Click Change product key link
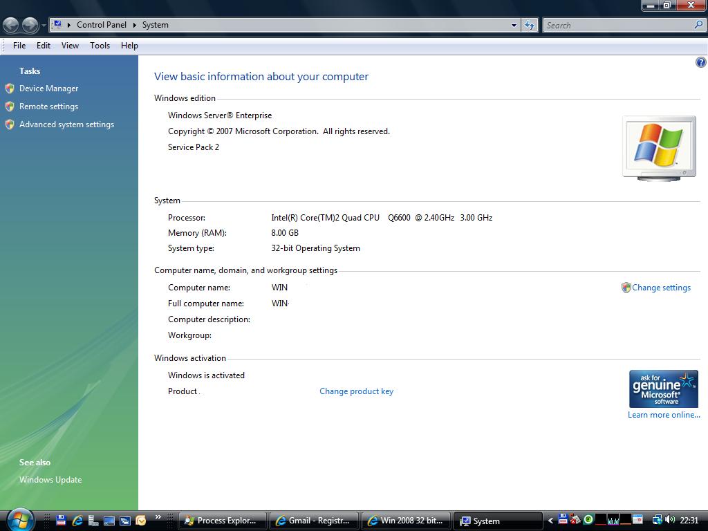Viewport: 708px width, 531px height. tap(356, 391)
